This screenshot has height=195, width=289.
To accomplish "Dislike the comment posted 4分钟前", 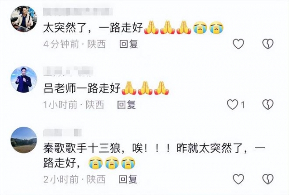I will [268, 44].
